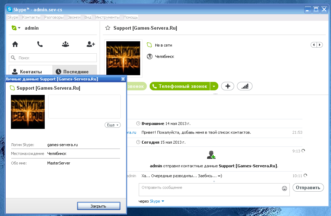Screen dimensions: 331x216
Task: Open the Помощь menu
Action: tap(131, 17)
